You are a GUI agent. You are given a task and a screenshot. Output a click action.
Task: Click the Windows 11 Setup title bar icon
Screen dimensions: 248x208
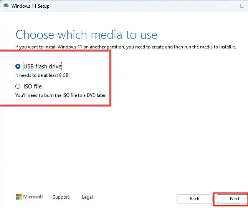(6, 5)
